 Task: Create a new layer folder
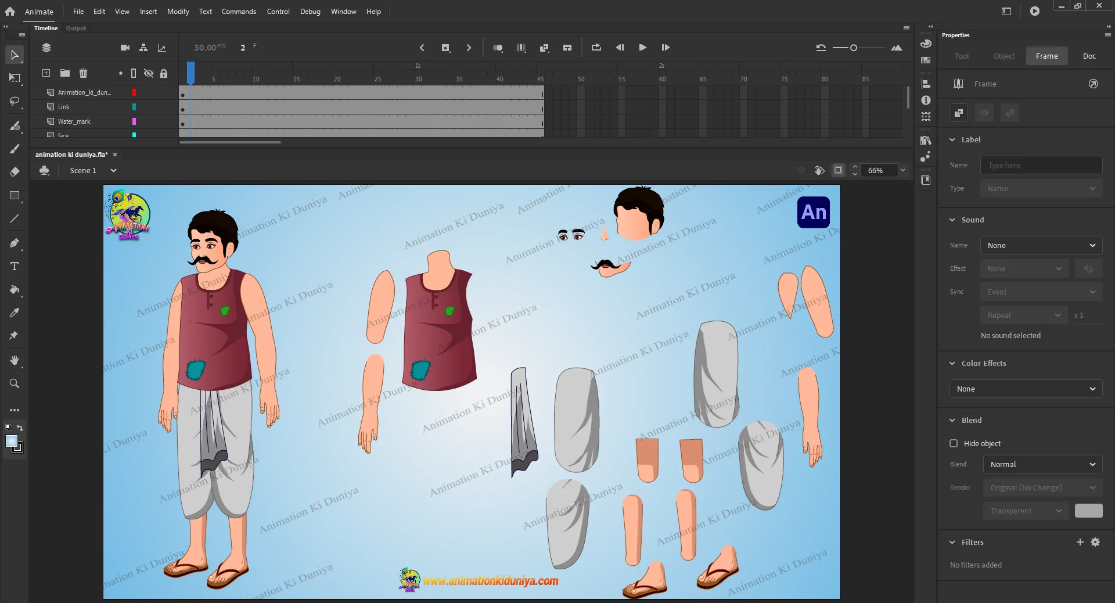pyautogui.click(x=65, y=73)
